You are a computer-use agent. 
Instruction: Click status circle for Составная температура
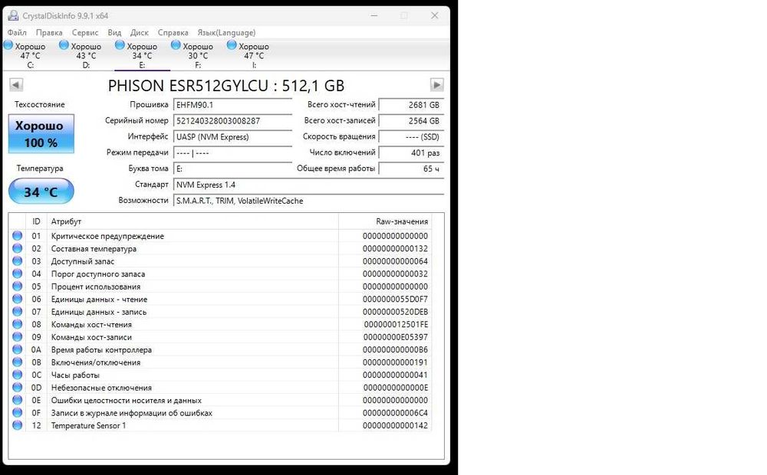pos(17,248)
